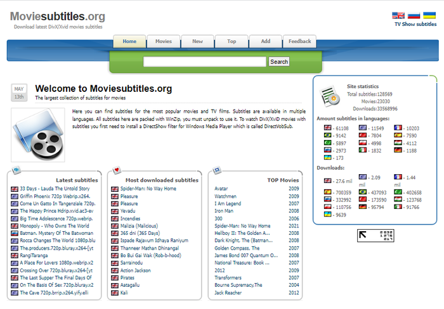This screenshot has width=444, height=309.
Task: Click the Moviesubtitles.org logo
Action: [58, 16]
